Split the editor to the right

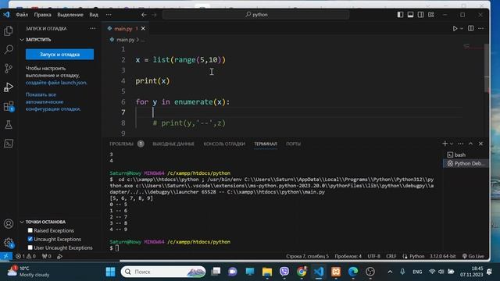click(470, 28)
